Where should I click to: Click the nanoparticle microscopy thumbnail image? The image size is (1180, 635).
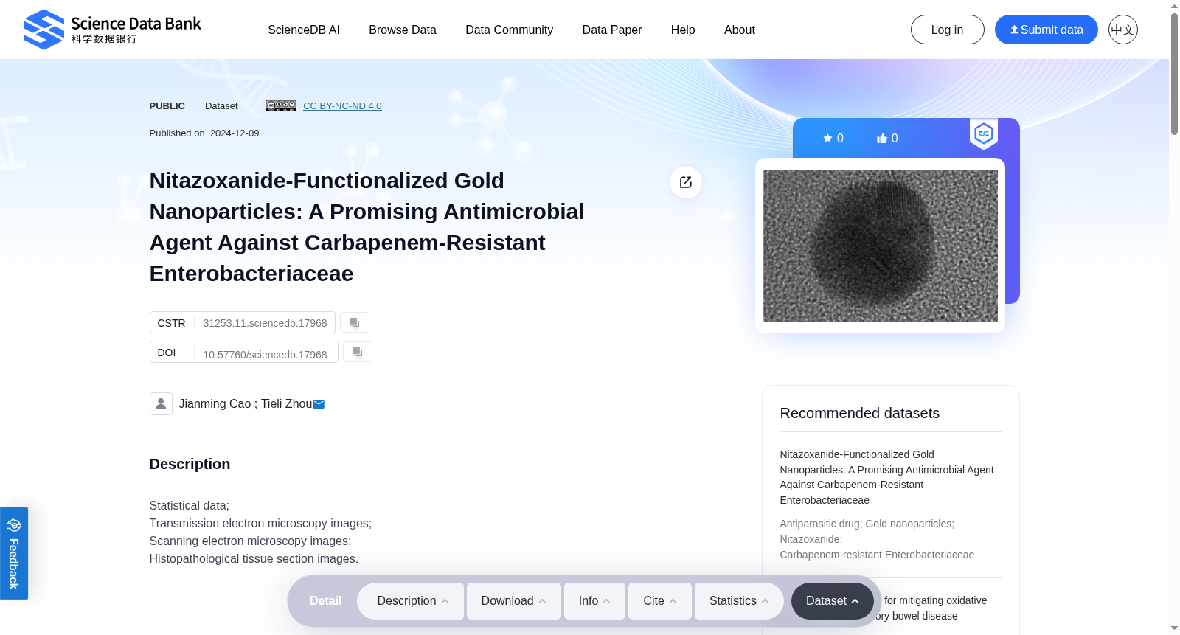pyautogui.click(x=881, y=246)
